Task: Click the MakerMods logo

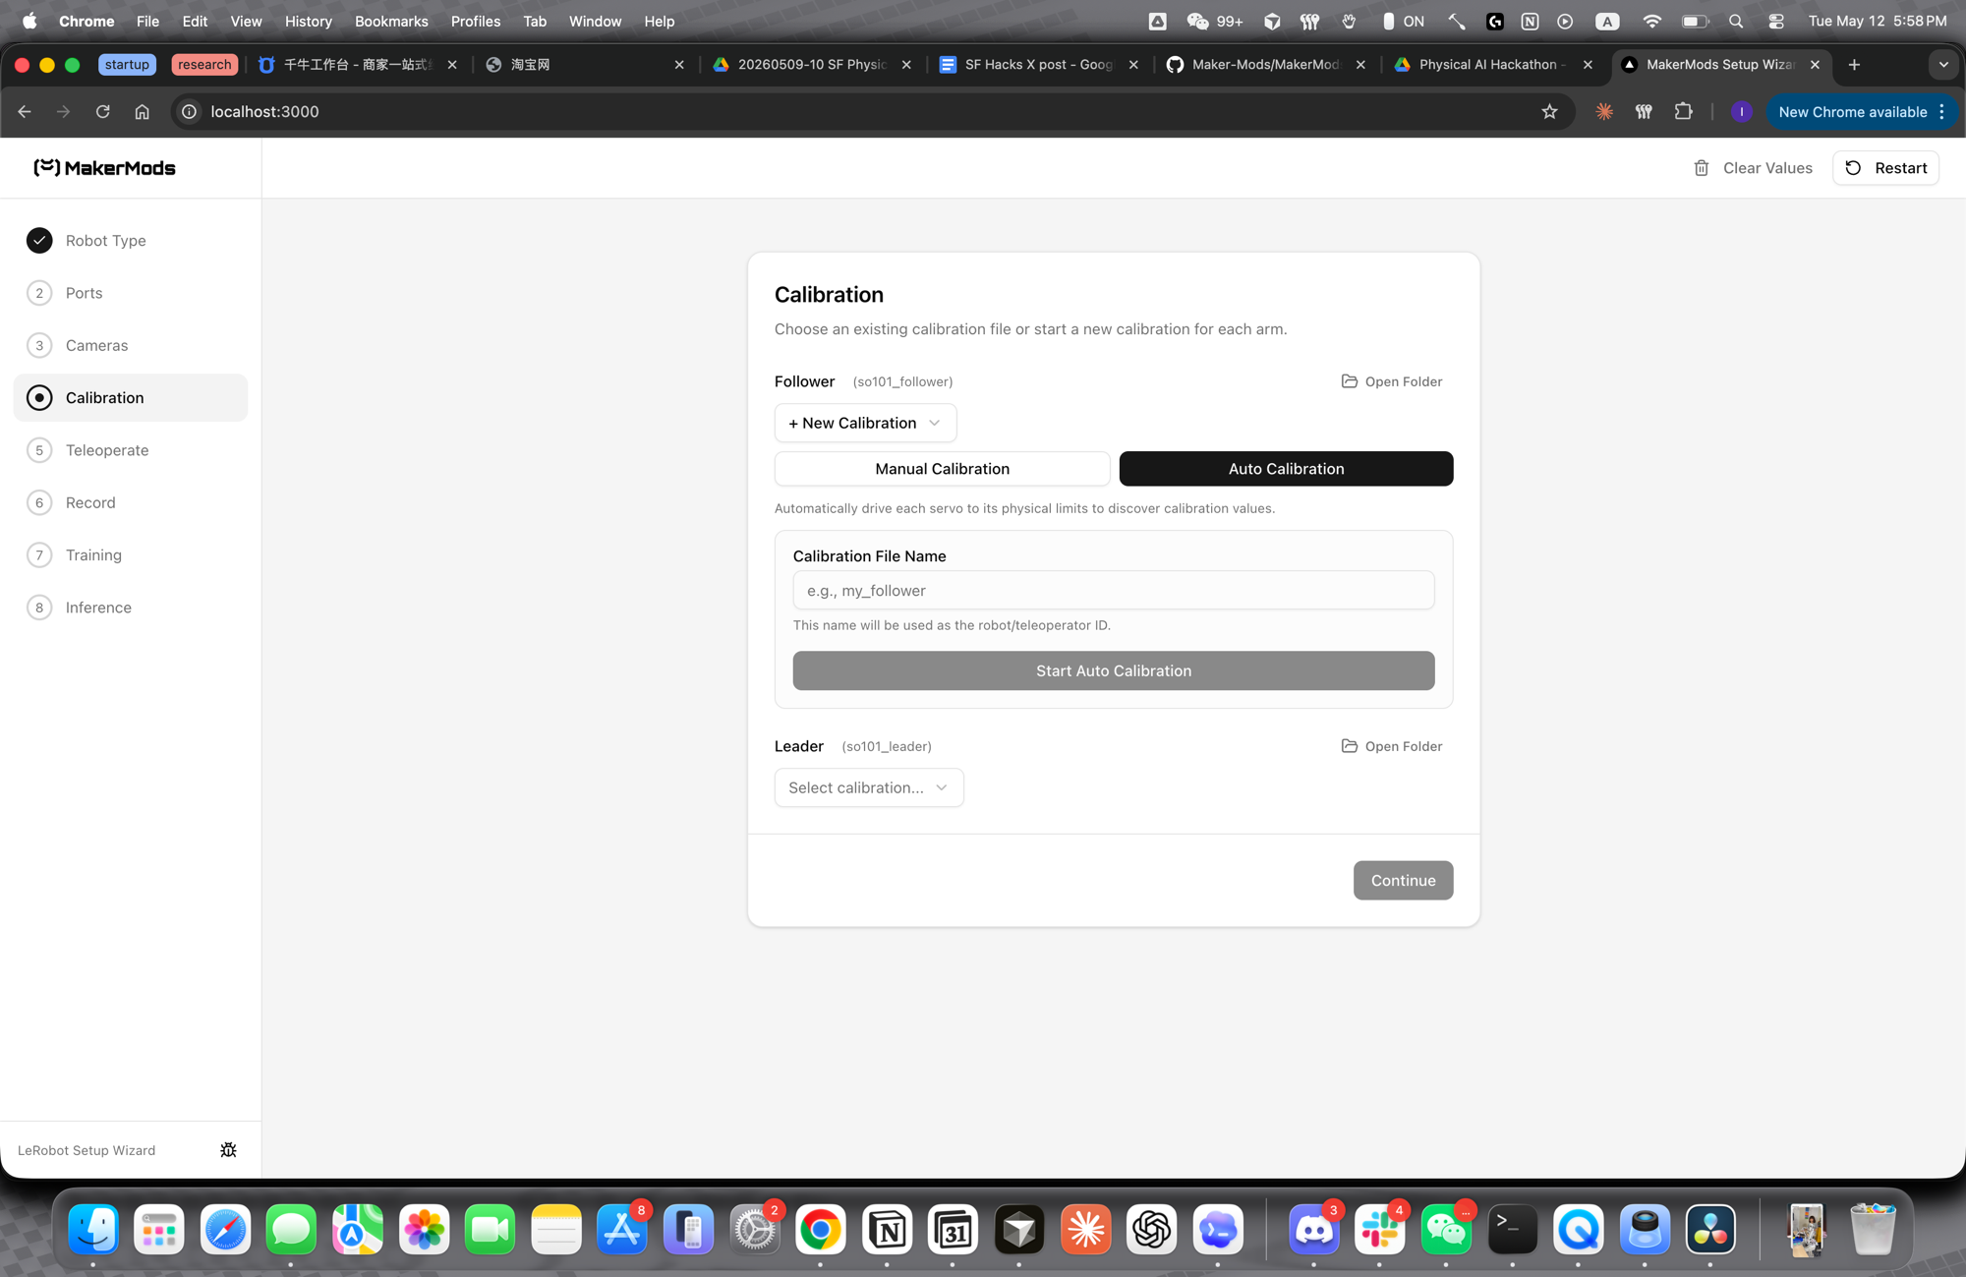Action: (104, 168)
